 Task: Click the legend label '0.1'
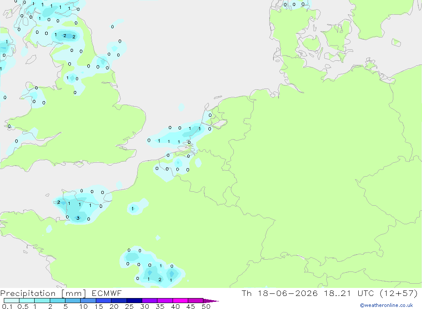click(7, 306)
